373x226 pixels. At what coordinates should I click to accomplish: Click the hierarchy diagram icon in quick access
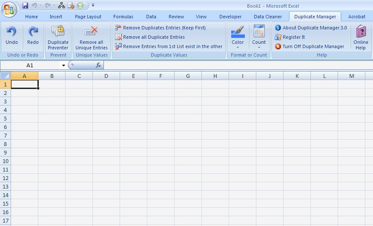61,6
